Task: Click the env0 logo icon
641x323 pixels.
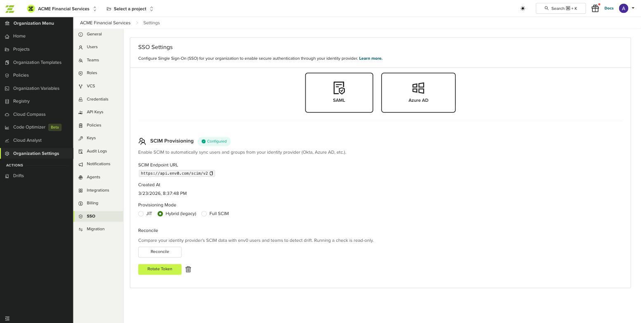Action: [x=10, y=9]
